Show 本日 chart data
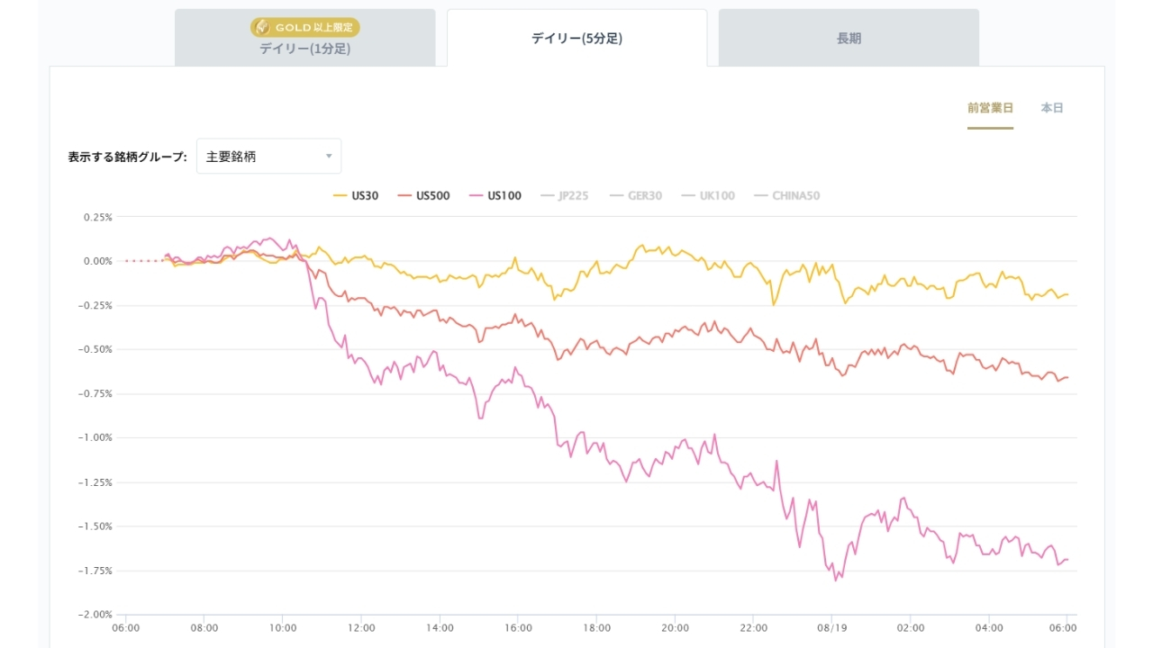This screenshot has height=648, width=1153. pyautogui.click(x=1052, y=108)
